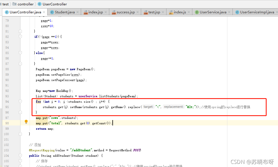Click the yellow intention lightbulb on line 98
Screen dimensions: 278x167
26,122
